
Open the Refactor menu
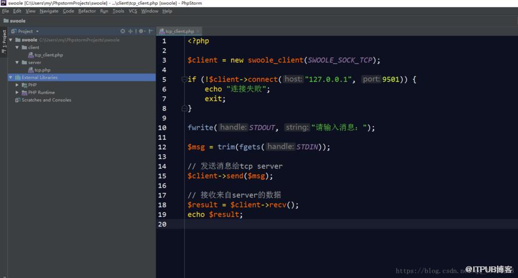point(87,11)
